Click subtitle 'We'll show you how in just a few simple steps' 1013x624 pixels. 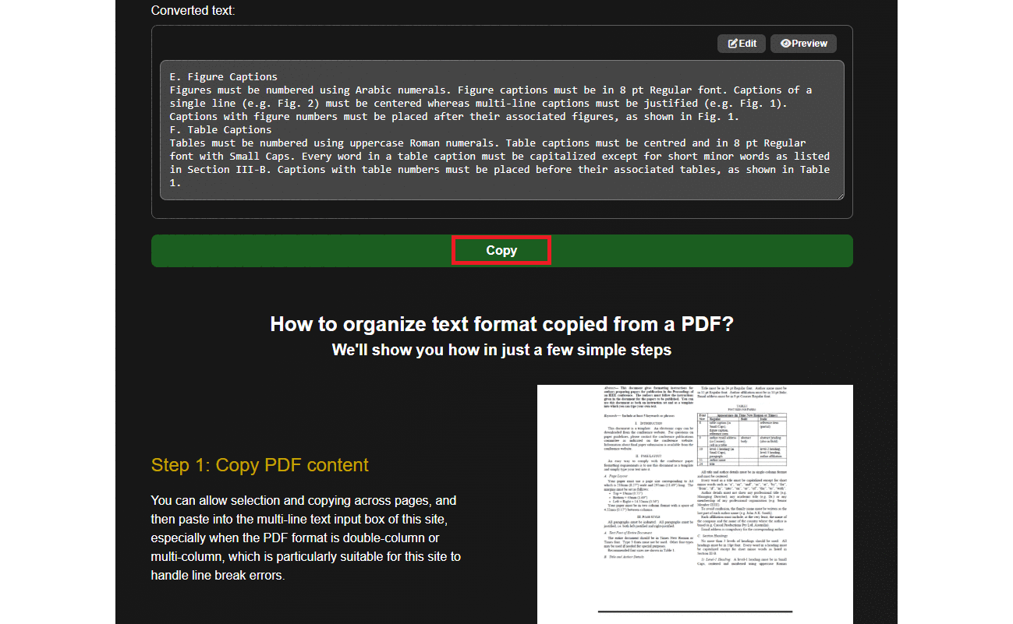click(x=501, y=350)
